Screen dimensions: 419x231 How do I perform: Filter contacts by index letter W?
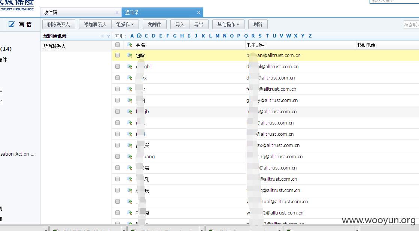(289, 36)
